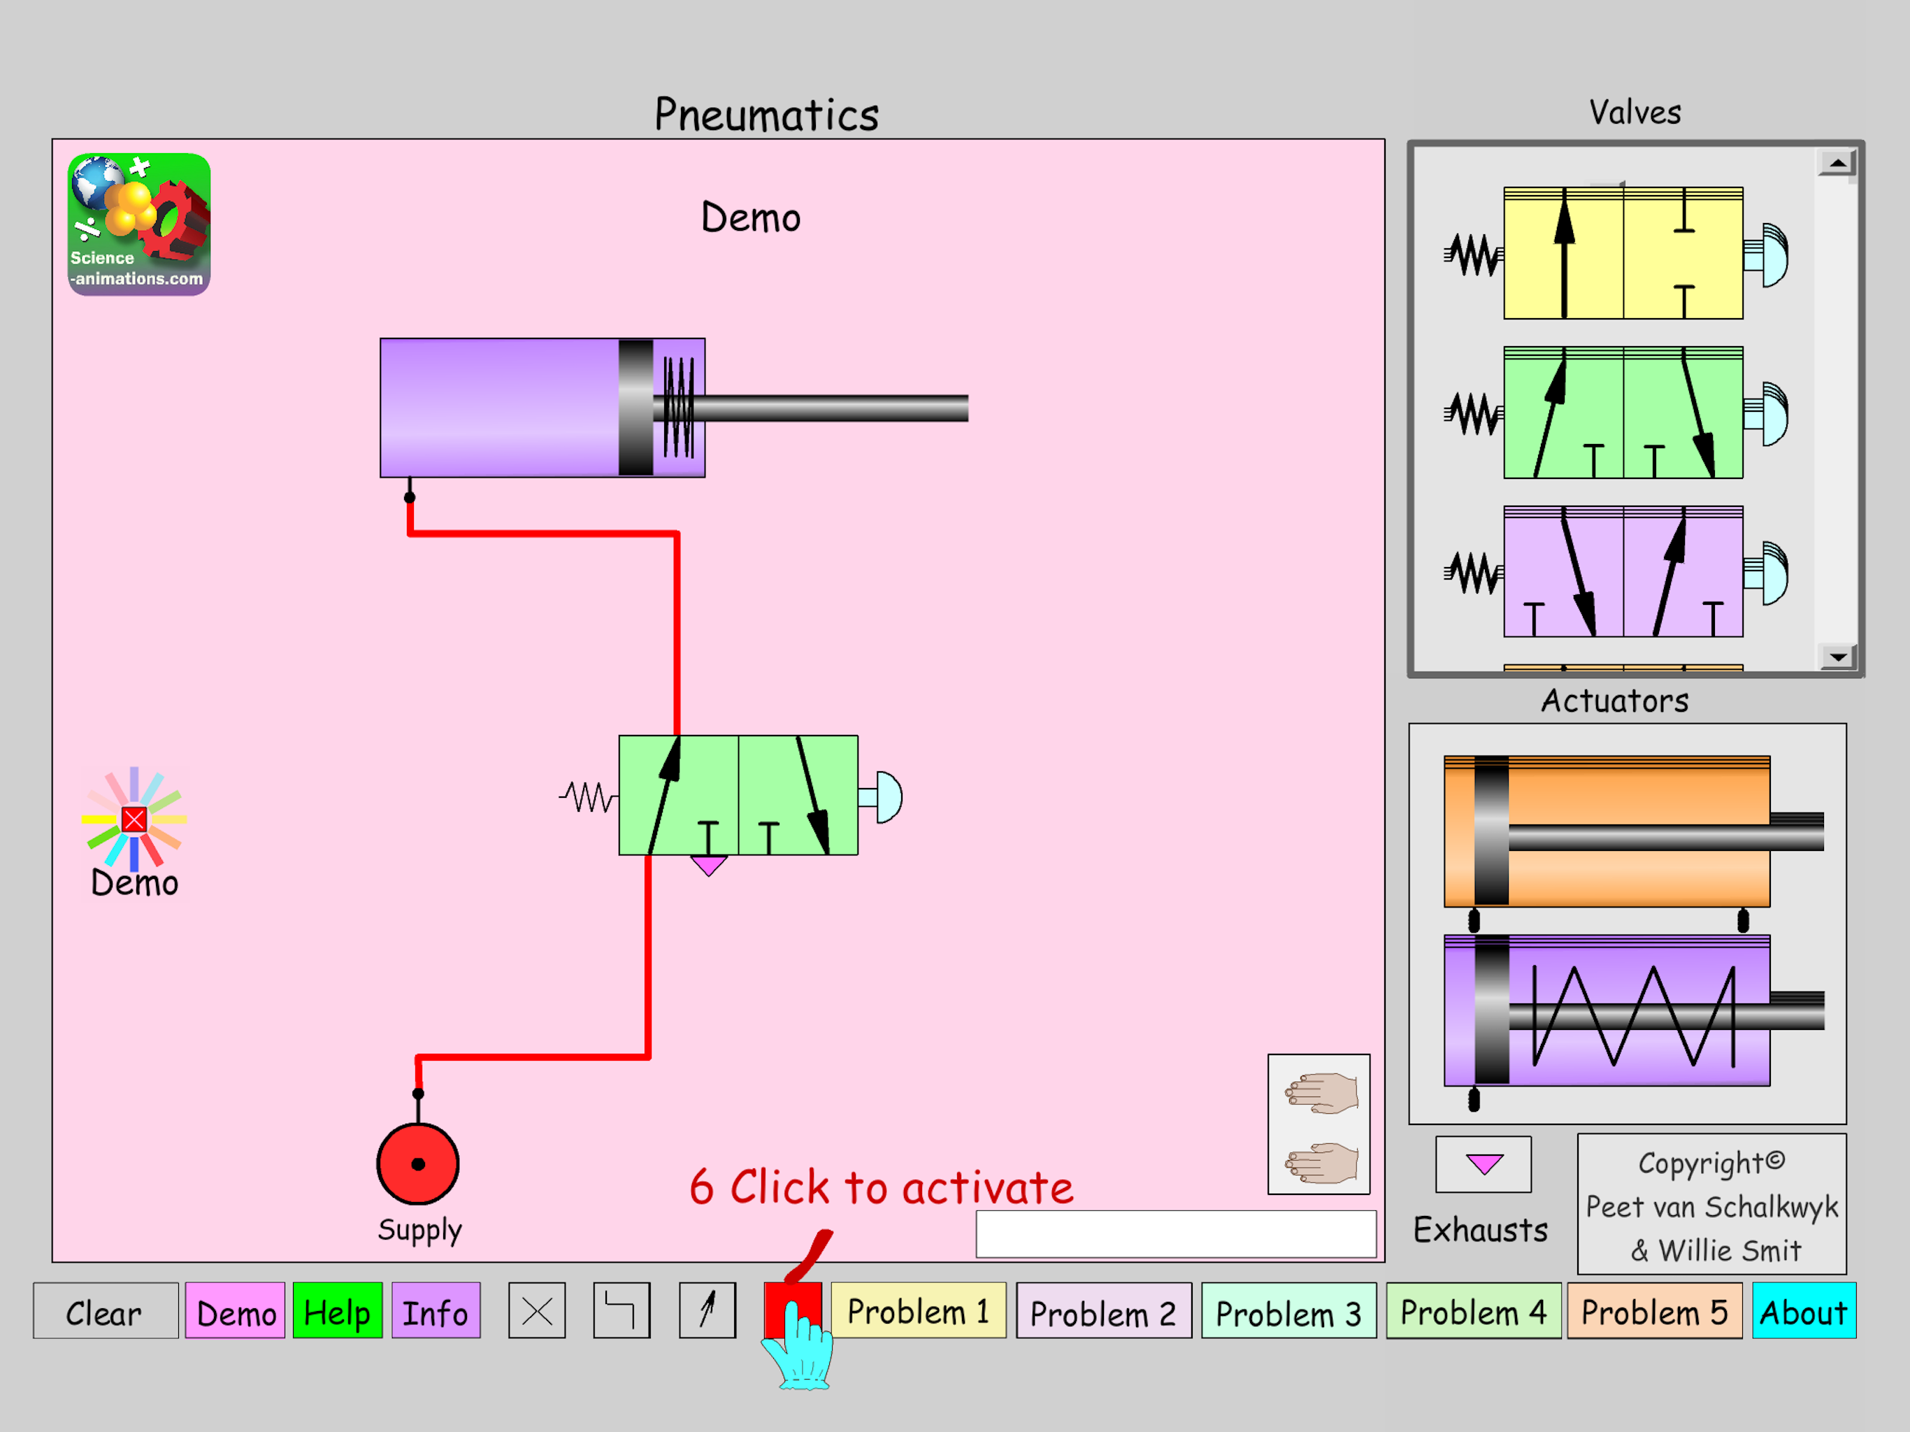Screen dimensions: 1910x1432
Task: Select the purple spring-return cylinder actuator
Action: point(1608,1010)
